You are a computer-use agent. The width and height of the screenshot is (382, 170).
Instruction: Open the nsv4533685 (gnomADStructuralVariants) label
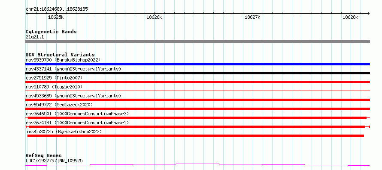pos(73,96)
